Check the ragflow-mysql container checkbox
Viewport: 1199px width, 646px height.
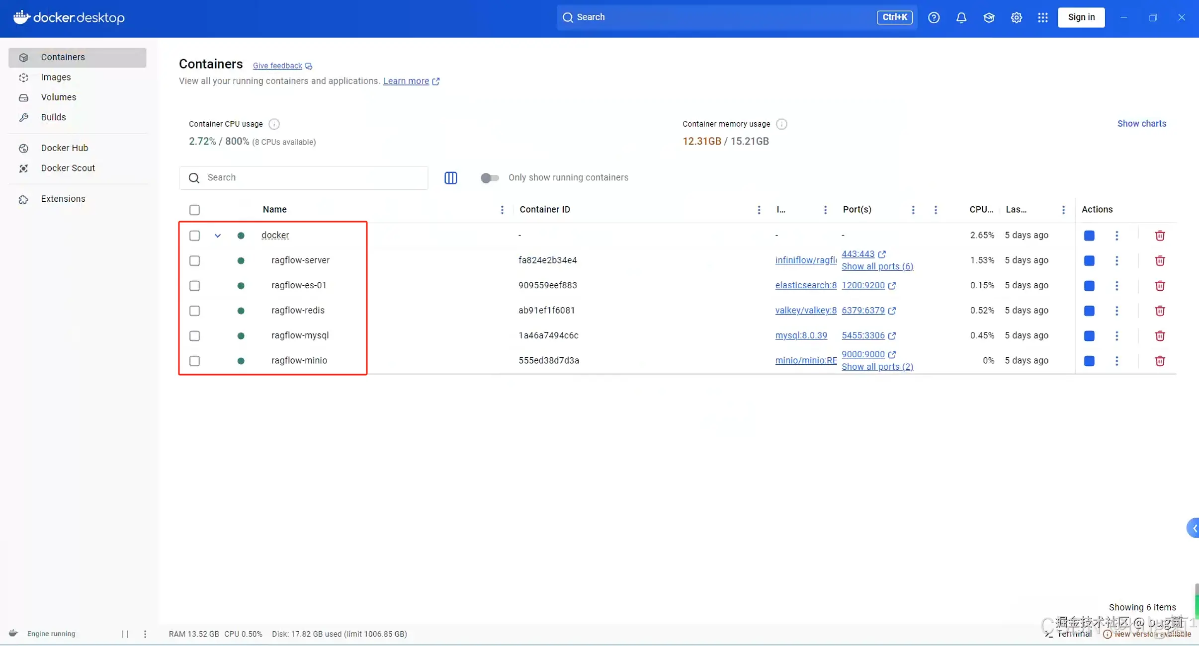(x=194, y=336)
